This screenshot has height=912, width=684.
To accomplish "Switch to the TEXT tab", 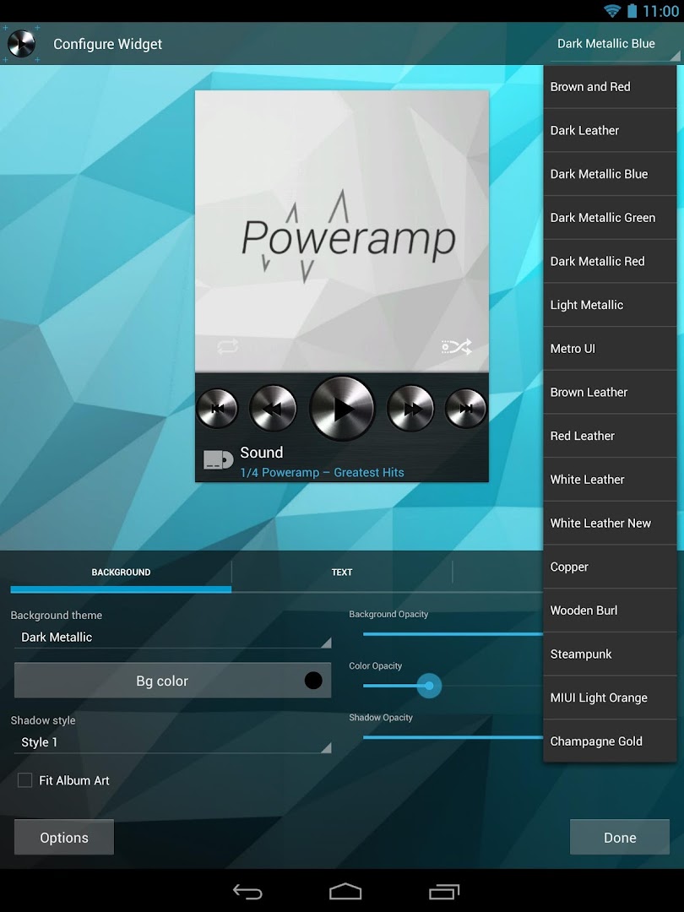I will [x=342, y=572].
